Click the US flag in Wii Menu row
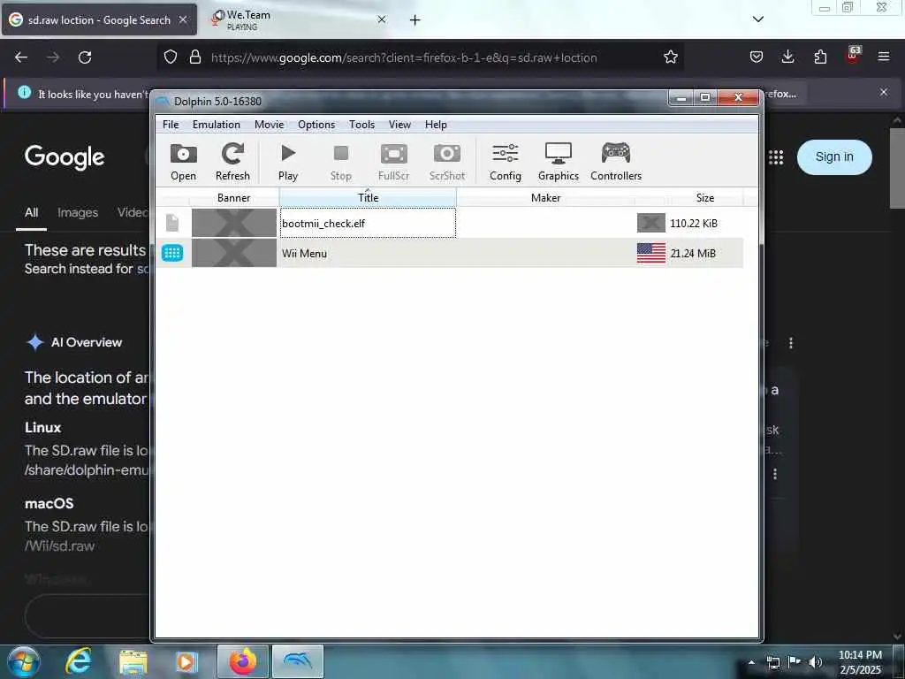The height and width of the screenshot is (679, 905). click(x=651, y=253)
